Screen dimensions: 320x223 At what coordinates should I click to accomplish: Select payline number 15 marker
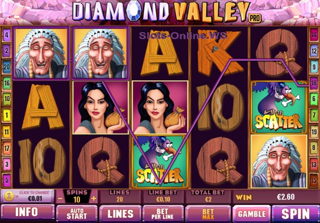click(x=314, y=180)
